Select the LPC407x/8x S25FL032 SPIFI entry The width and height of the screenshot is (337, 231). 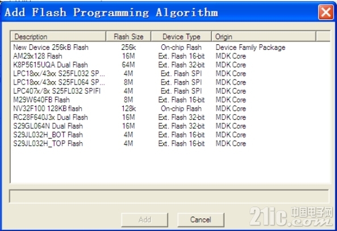pyautogui.click(x=57, y=91)
